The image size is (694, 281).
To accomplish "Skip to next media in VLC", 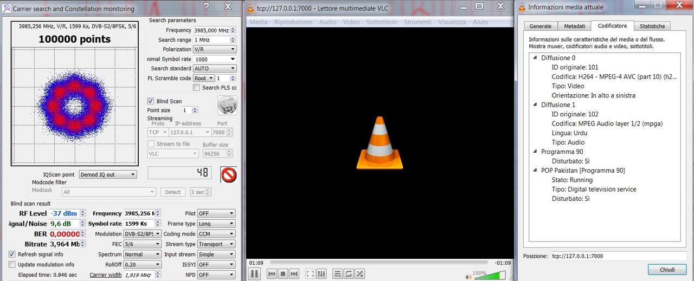I will click(293, 274).
